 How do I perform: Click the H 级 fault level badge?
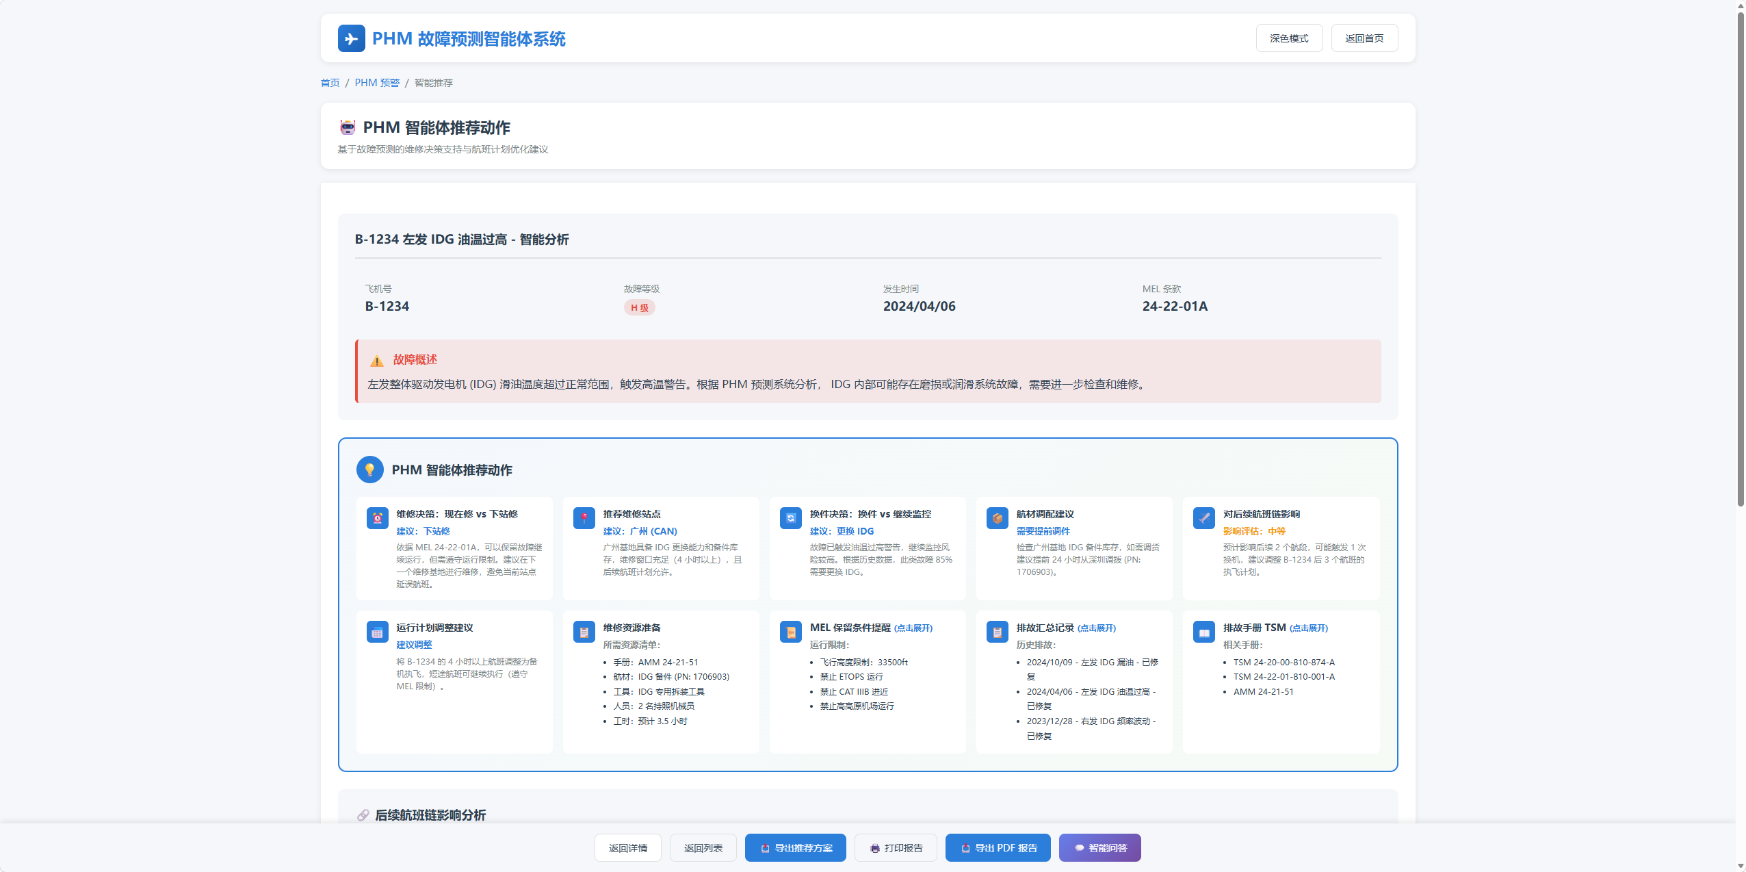coord(639,308)
